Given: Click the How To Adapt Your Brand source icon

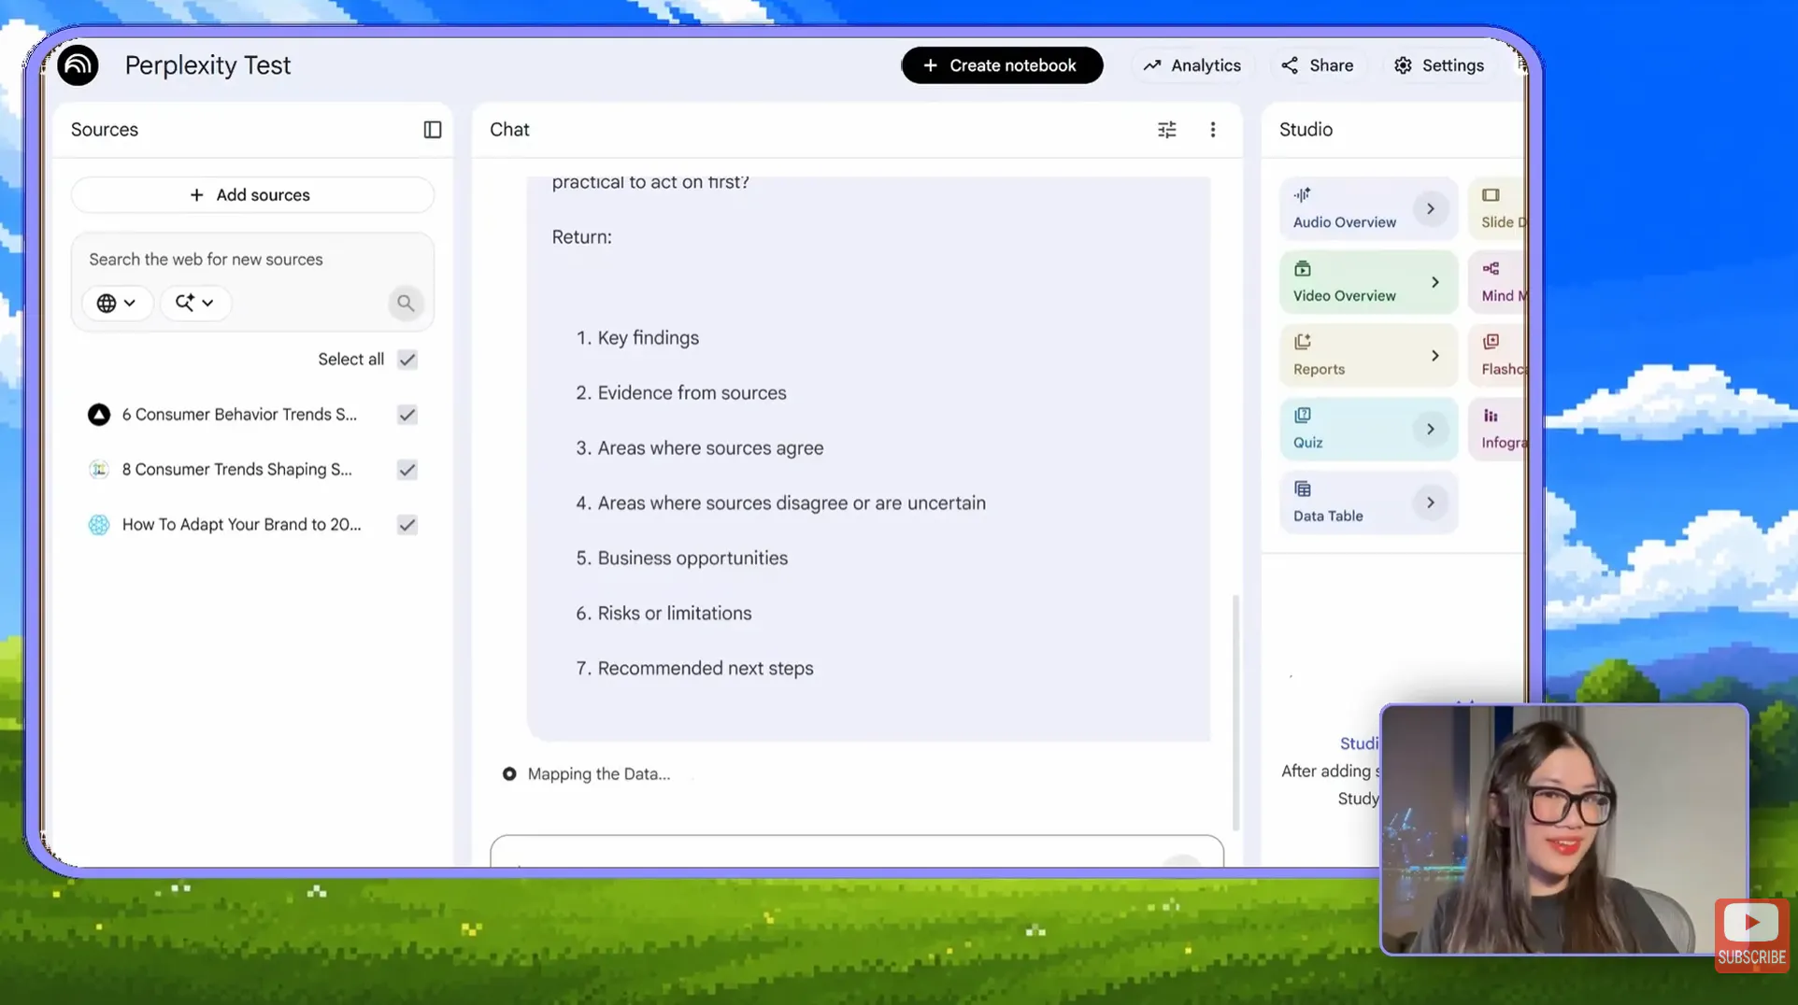Looking at the screenshot, I should tap(98, 525).
